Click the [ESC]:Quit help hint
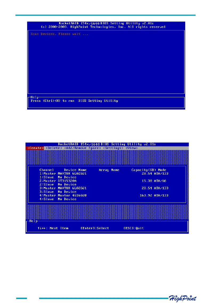 pyautogui.click(x=133, y=228)
